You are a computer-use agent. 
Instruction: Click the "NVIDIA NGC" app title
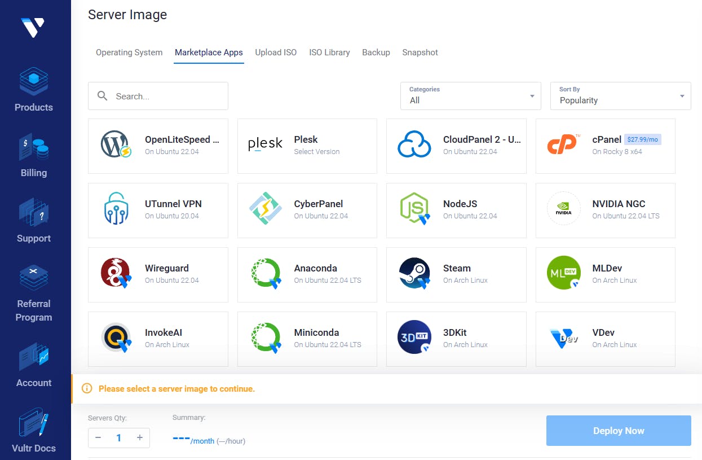(x=619, y=204)
